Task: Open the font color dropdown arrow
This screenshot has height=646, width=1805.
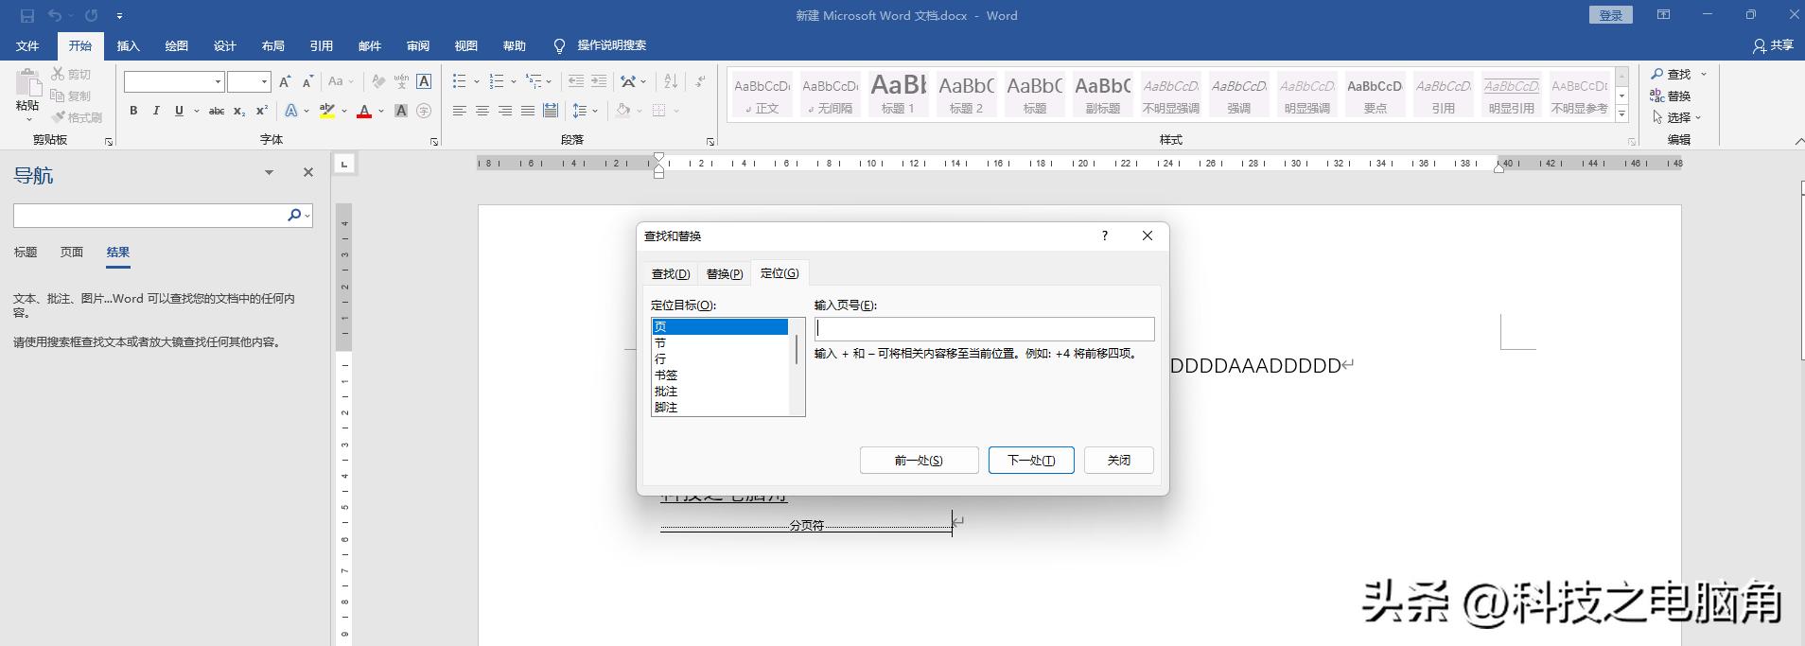Action: click(x=381, y=111)
